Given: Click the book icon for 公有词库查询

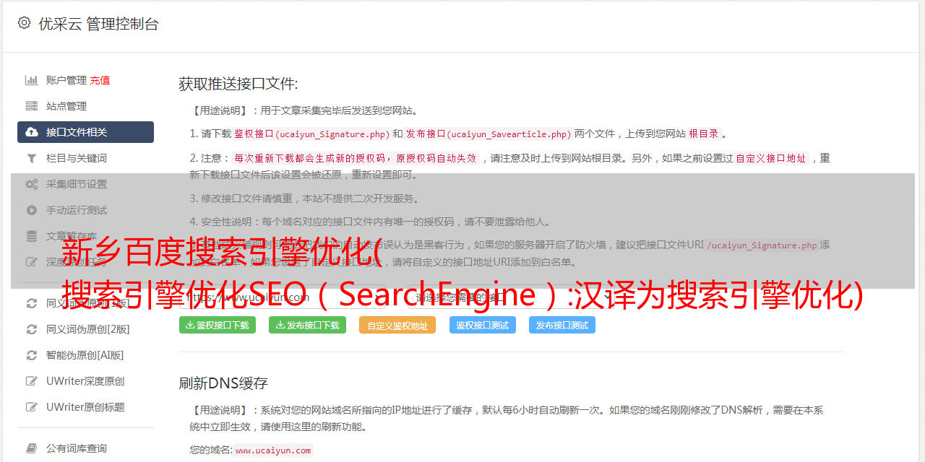Looking at the screenshot, I should click(x=32, y=448).
